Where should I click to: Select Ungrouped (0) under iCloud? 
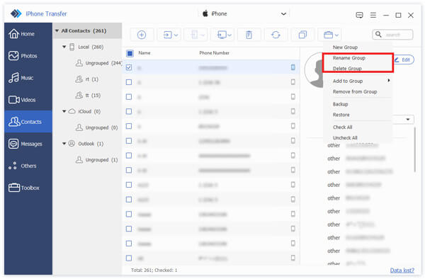96,127
